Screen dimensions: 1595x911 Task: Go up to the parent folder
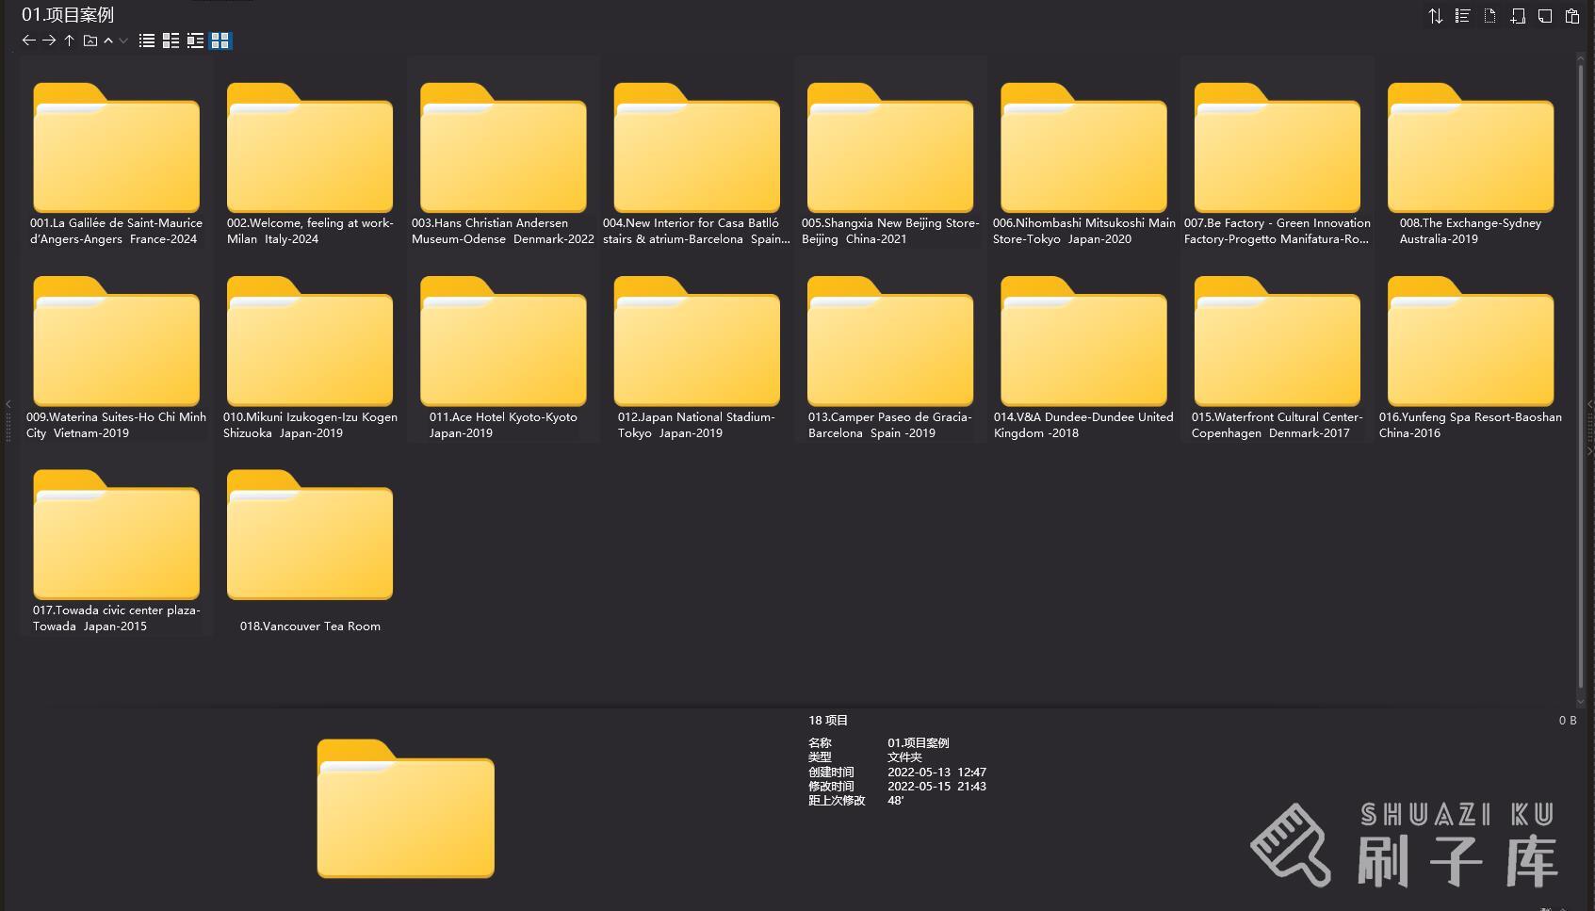tap(70, 41)
